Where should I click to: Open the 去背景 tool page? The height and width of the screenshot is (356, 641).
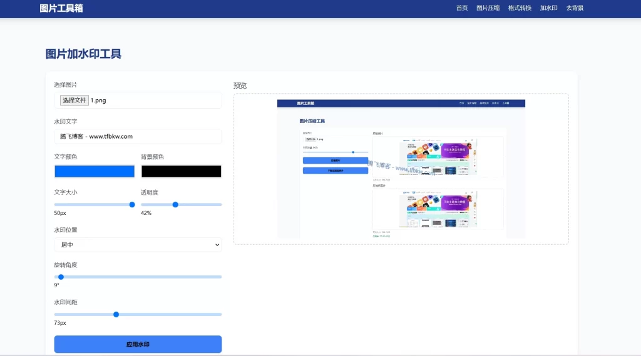click(x=575, y=8)
